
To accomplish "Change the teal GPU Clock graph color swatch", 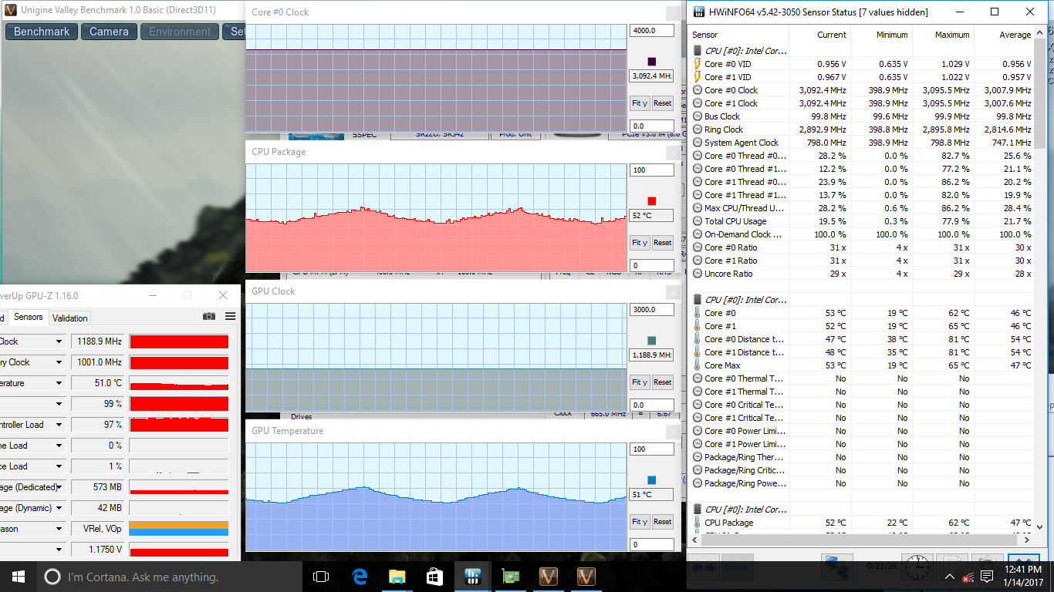I will (652, 340).
